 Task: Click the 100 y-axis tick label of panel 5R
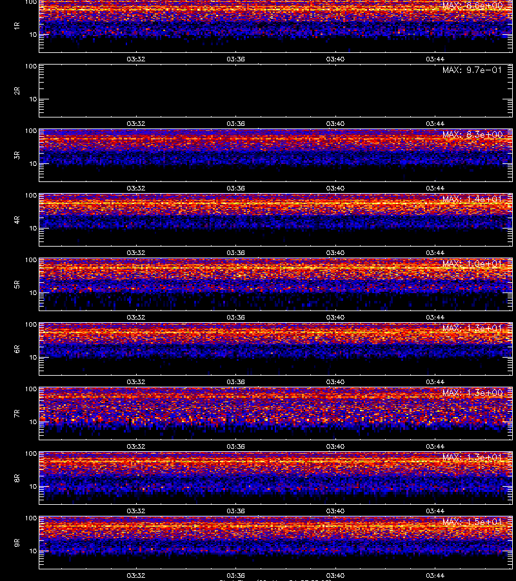[x=31, y=260]
